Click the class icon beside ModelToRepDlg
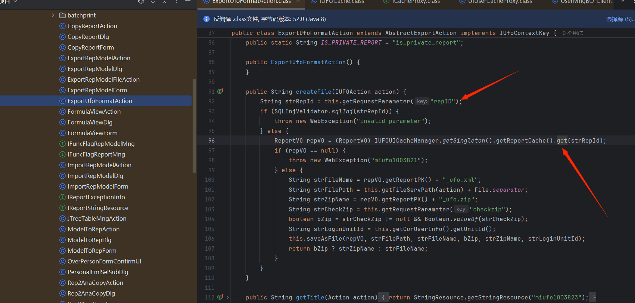This screenshot has width=635, height=303. click(x=63, y=240)
